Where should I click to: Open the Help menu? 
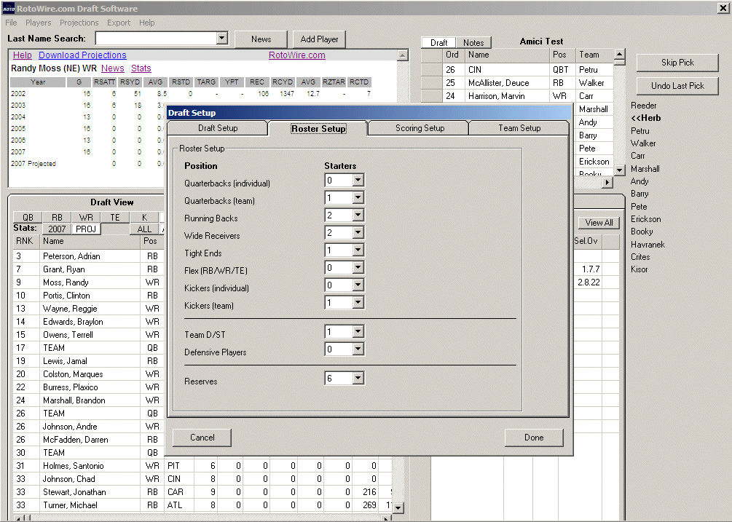(146, 23)
